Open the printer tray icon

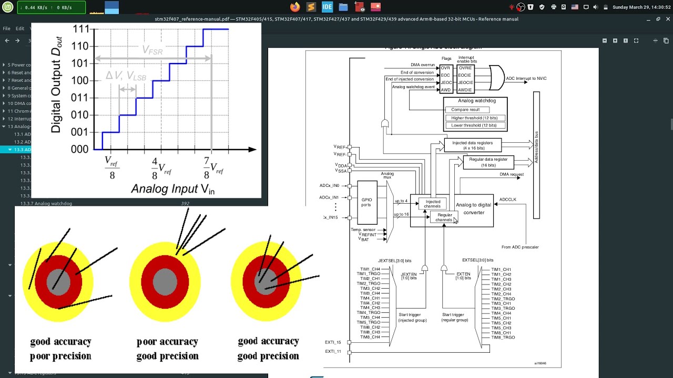pos(554,7)
